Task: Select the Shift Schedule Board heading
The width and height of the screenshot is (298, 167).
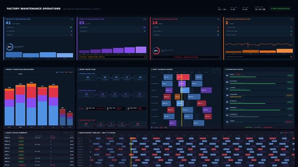Action: coord(162,70)
